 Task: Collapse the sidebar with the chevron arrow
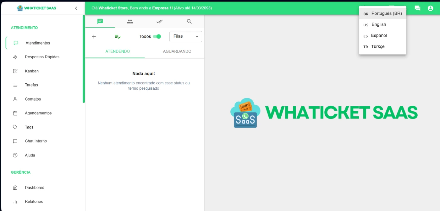(x=76, y=8)
